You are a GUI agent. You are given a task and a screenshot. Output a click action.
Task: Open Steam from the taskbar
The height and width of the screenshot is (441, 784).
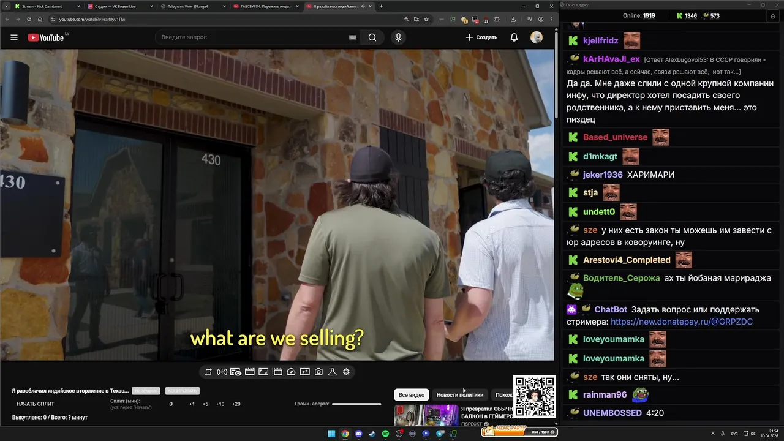(x=372, y=434)
